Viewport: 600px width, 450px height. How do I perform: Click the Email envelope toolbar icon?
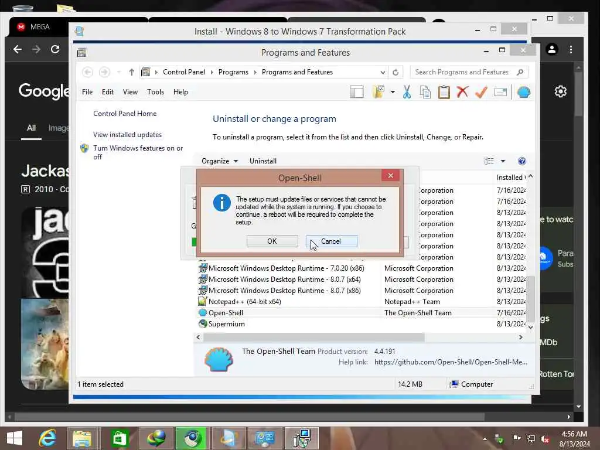(500, 92)
